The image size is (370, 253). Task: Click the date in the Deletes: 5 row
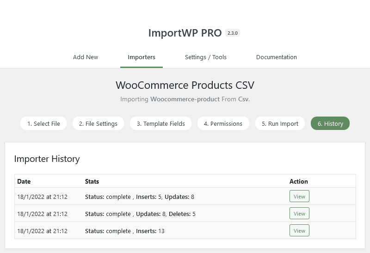tap(42, 214)
